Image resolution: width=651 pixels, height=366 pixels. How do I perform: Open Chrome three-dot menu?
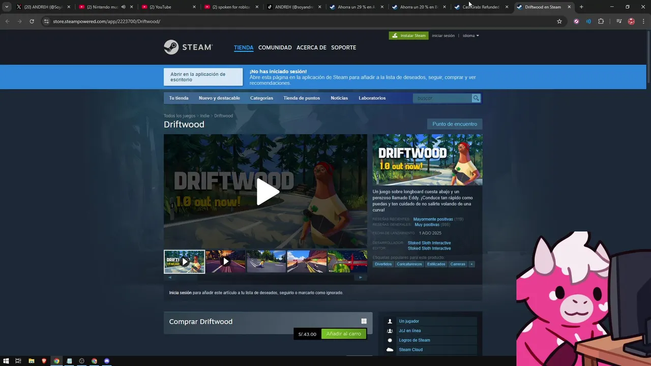point(643,21)
